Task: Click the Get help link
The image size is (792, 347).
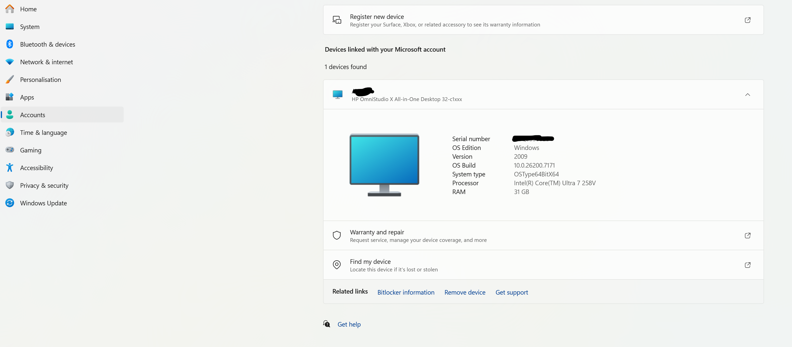Action: [349, 324]
